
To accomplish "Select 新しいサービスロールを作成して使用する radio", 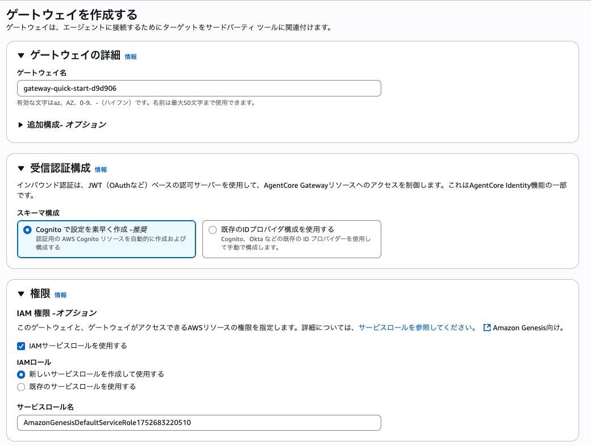I will pos(21,375).
